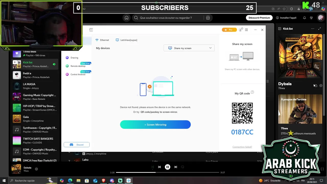Seek on the Spotify playback progress bar
Viewport: 327px width, 184px height.
168,172
